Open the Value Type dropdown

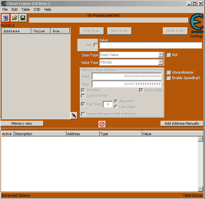tap(161, 62)
